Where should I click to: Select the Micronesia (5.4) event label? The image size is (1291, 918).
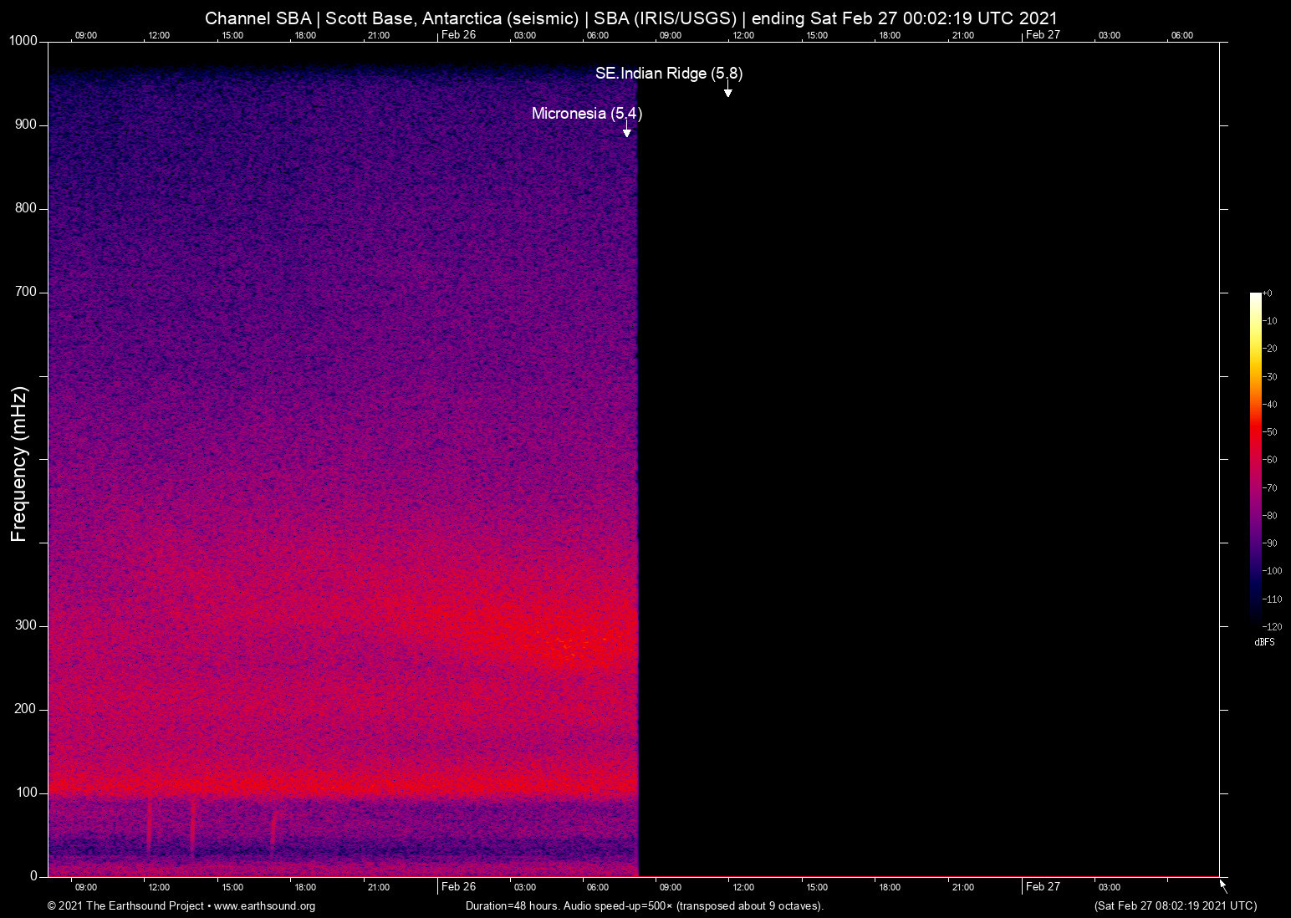tap(586, 114)
